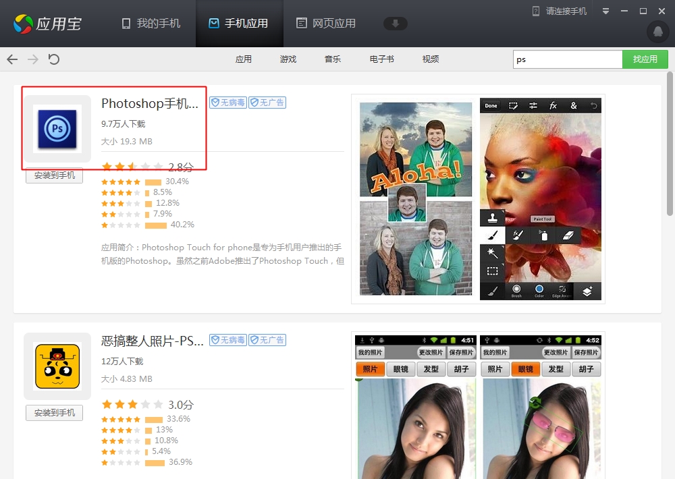The height and width of the screenshot is (479, 675).
Task: Select the 视频 category
Action: click(431, 59)
